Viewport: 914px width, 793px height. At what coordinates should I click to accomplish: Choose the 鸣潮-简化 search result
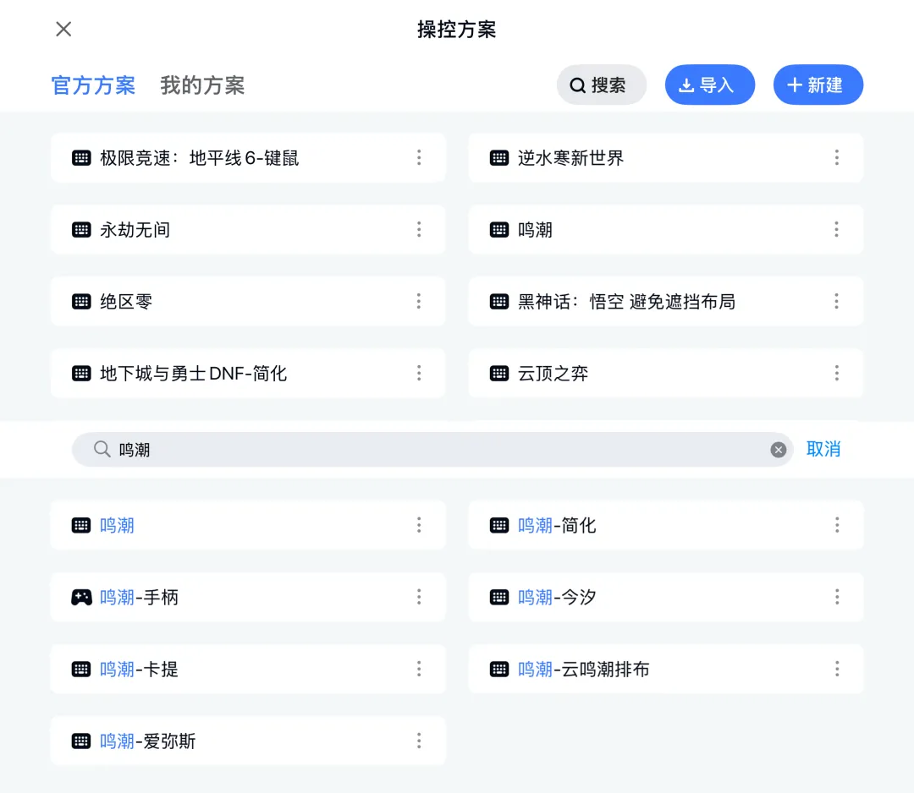click(x=666, y=525)
